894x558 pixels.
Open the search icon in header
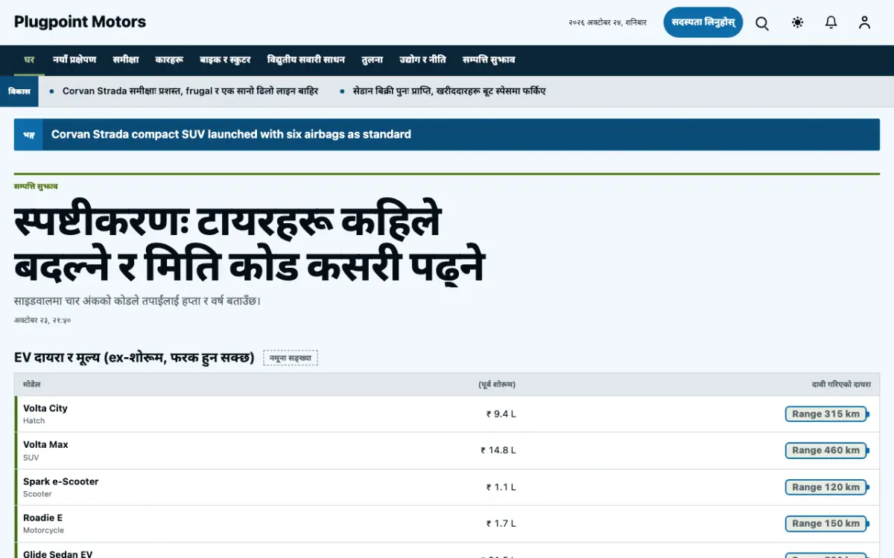pyautogui.click(x=762, y=23)
